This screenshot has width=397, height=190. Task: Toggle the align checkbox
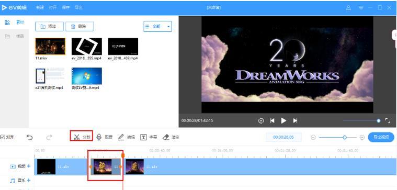pyautogui.click(x=3, y=137)
